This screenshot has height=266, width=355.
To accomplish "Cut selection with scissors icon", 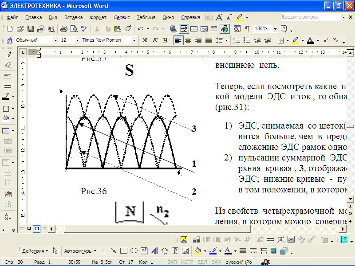I will pyautogui.click(x=97, y=29).
